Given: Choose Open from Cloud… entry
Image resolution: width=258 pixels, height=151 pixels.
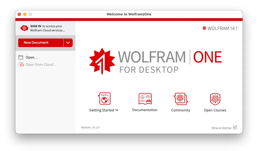Looking at the screenshot, I should [41, 64].
